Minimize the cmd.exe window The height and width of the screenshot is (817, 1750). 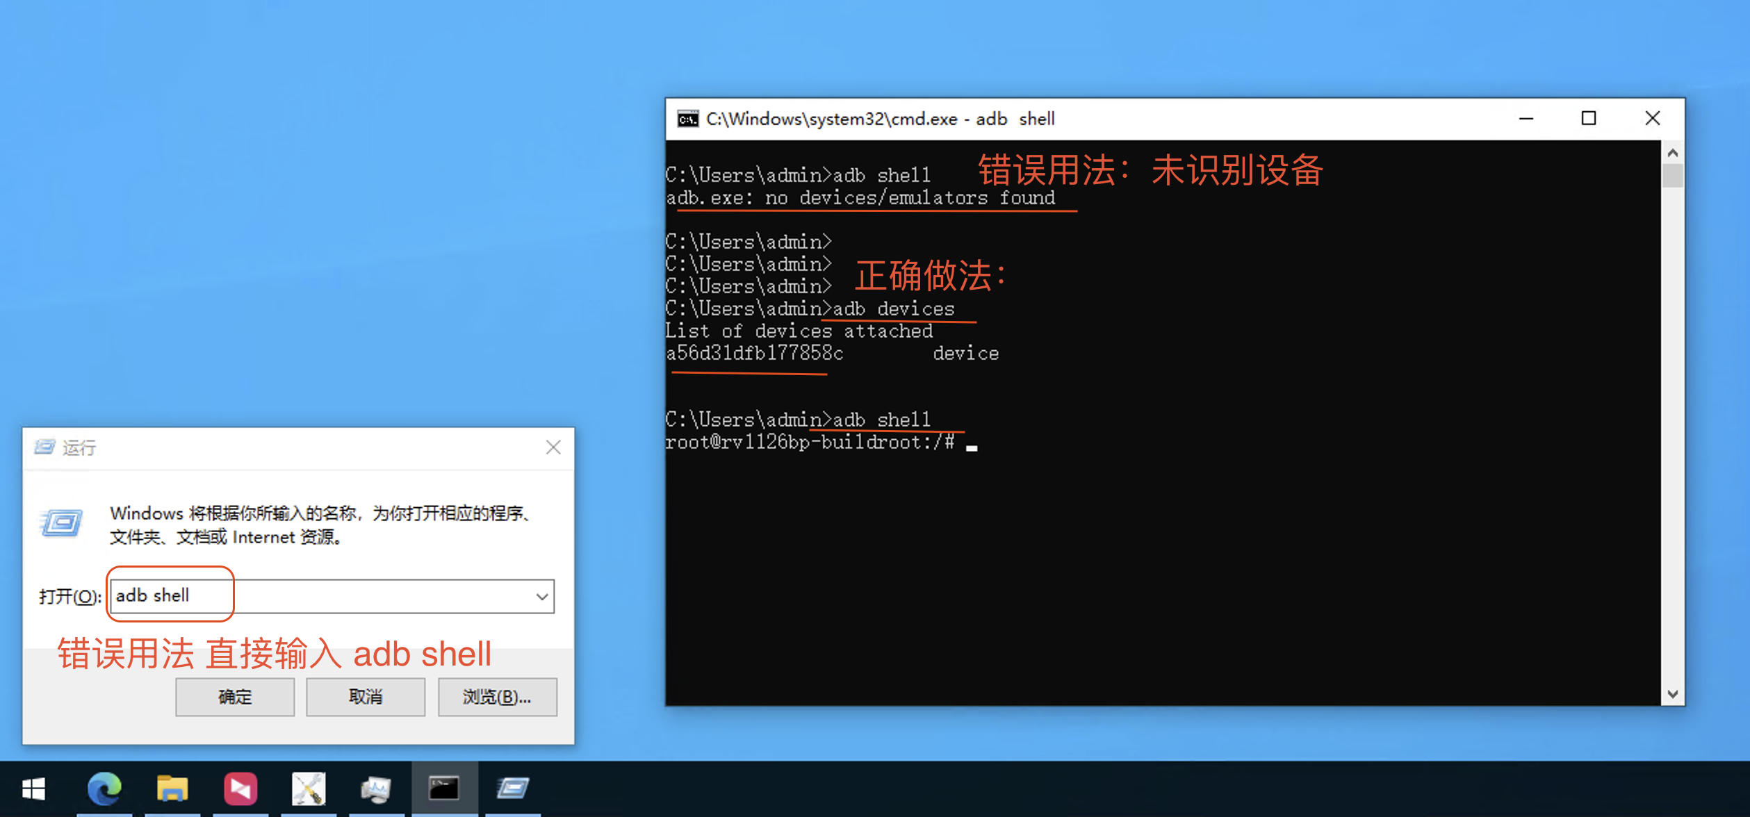1526,119
